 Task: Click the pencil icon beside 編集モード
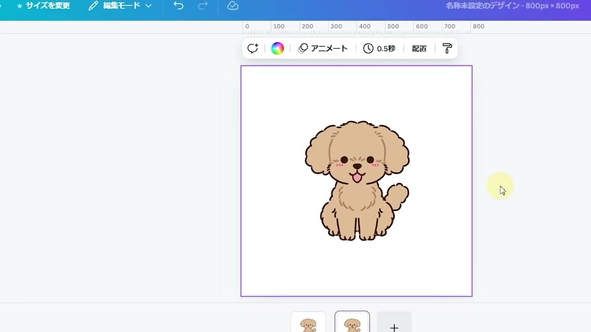pos(93,6)
